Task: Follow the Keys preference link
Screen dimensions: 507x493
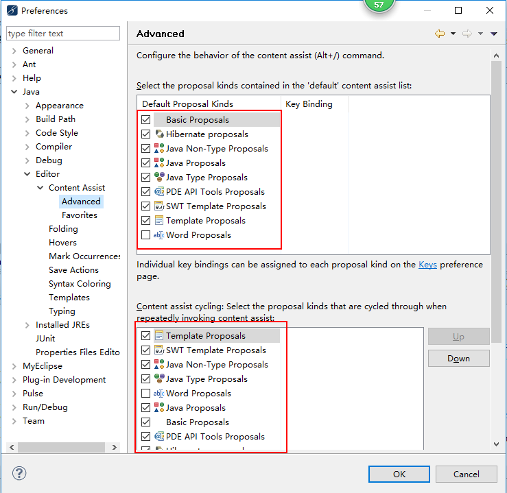Action: pos(427,265)
